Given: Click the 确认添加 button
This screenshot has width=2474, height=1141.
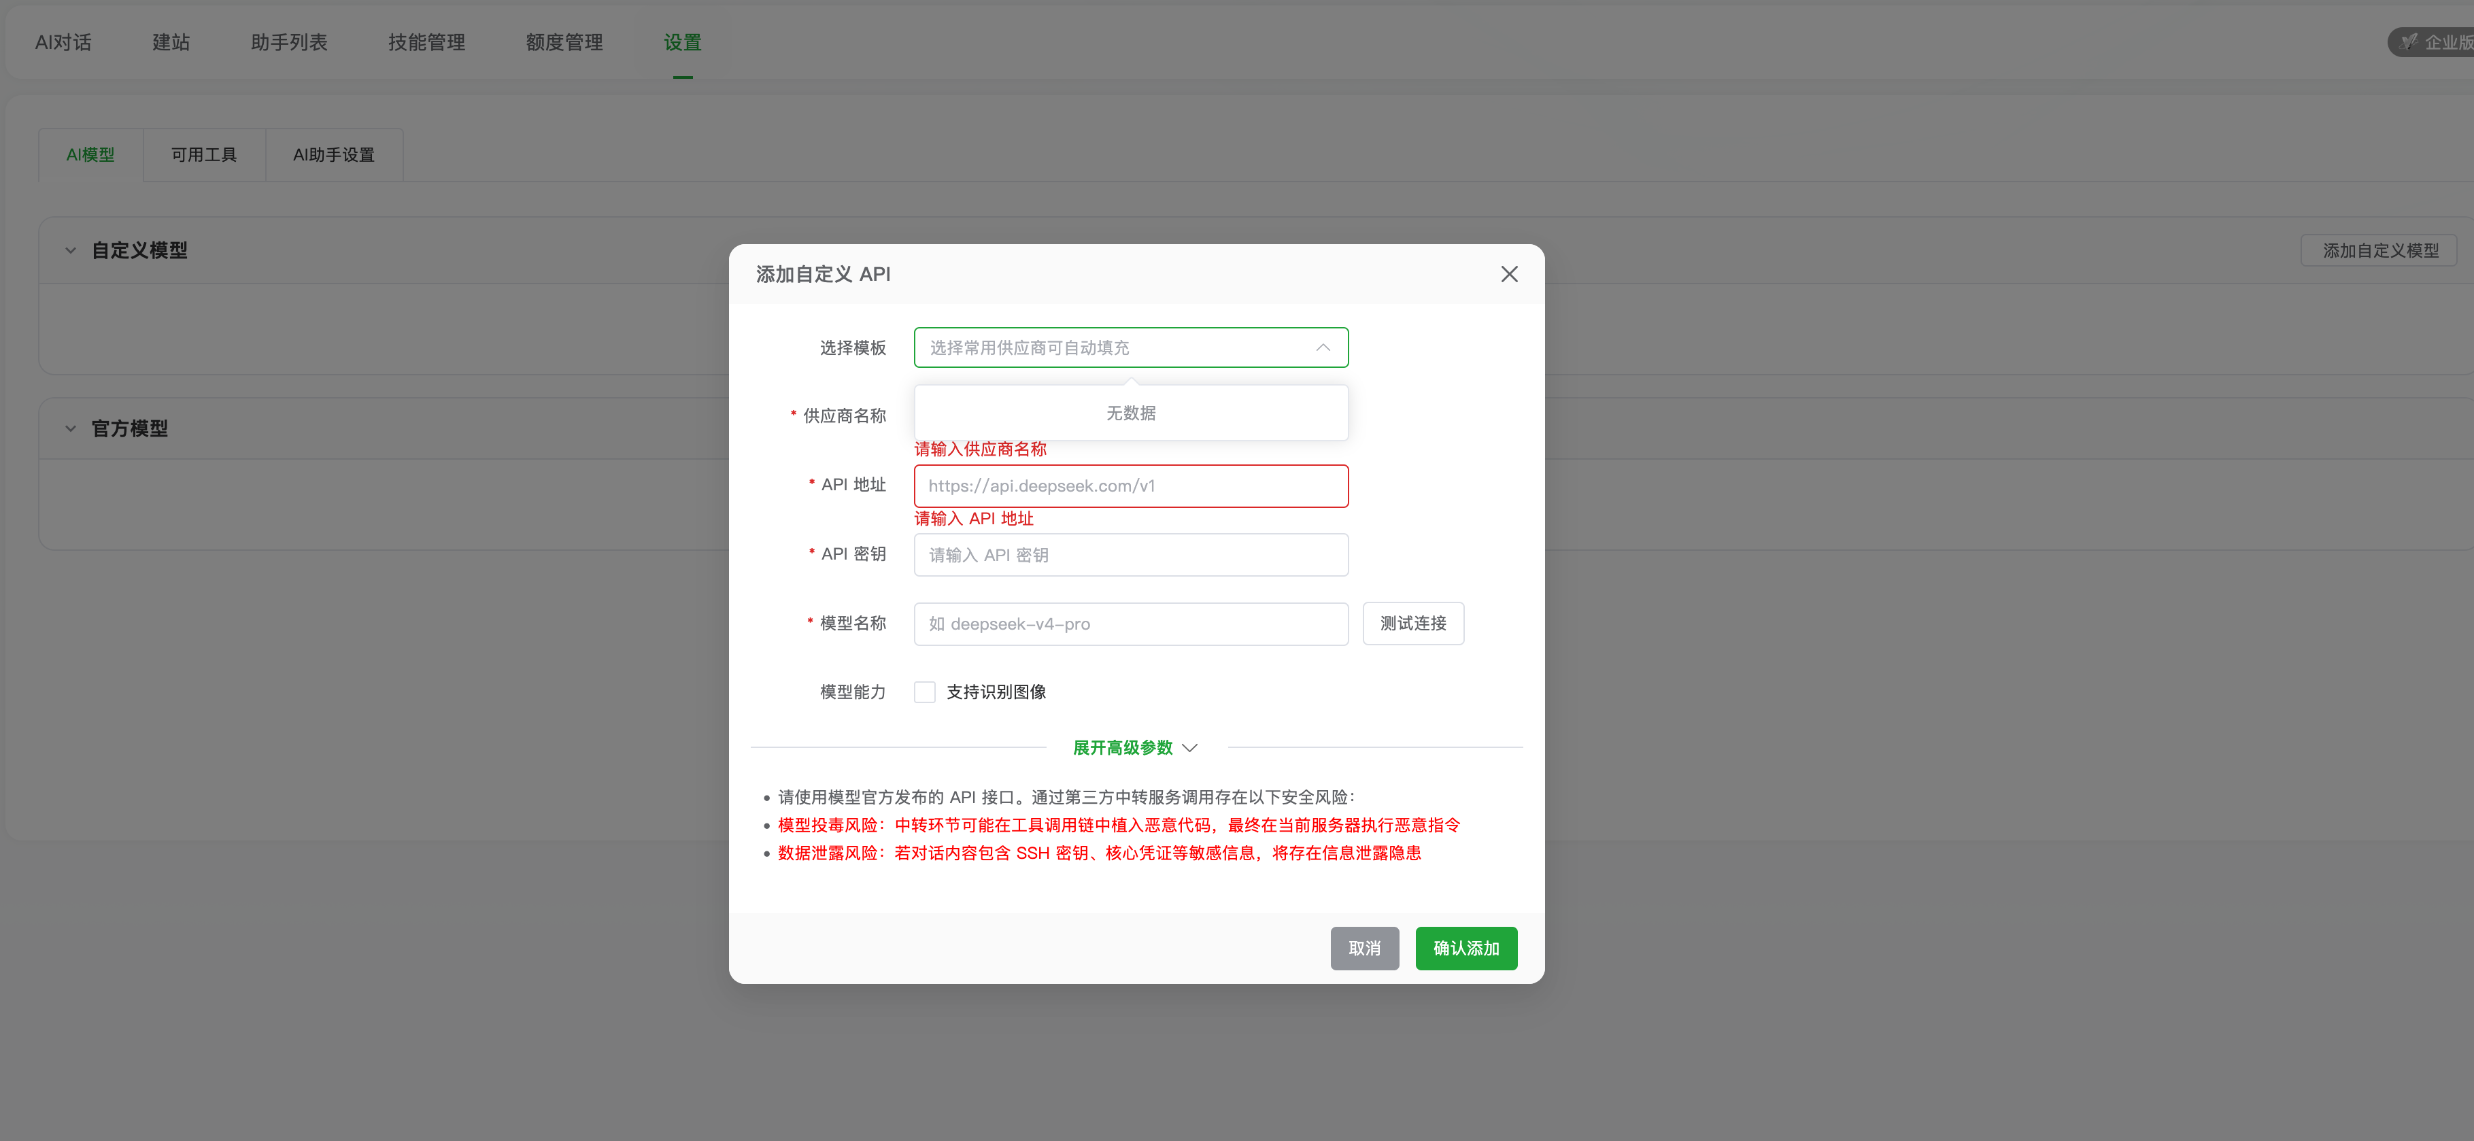Looking at the screenshot, I should (1465, 948).
